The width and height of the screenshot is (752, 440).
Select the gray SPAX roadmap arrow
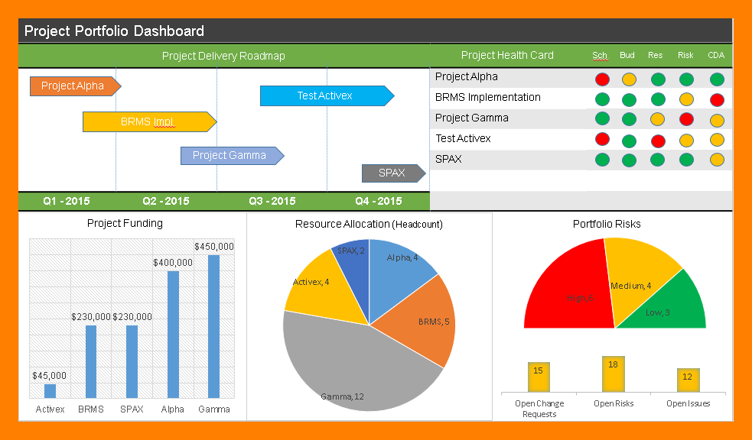click(x=392, y=173)
